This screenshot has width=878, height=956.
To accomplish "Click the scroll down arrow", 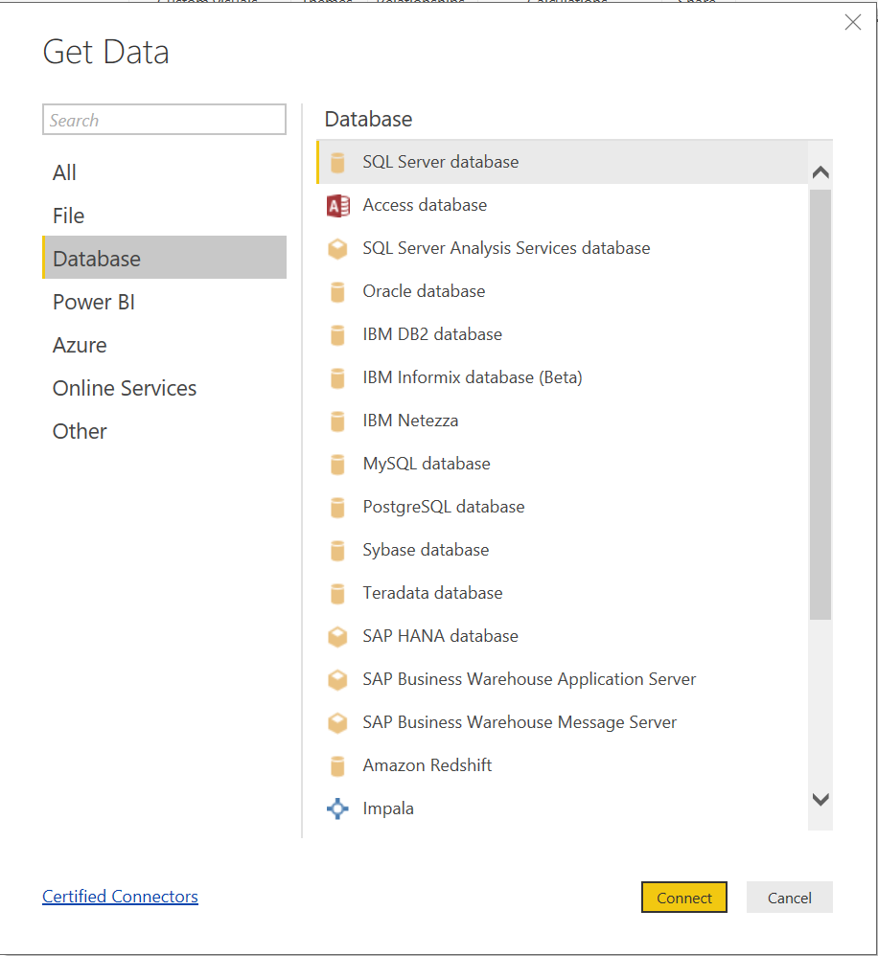I will [x=820, y=799].
